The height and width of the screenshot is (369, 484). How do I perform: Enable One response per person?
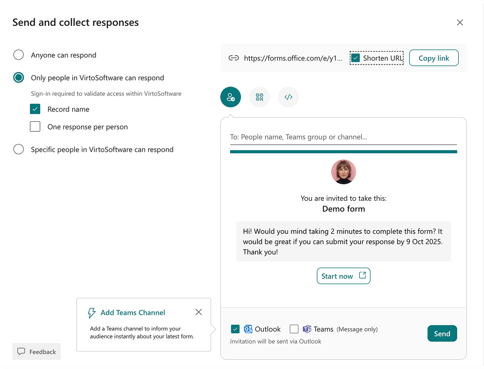(35, 126)
